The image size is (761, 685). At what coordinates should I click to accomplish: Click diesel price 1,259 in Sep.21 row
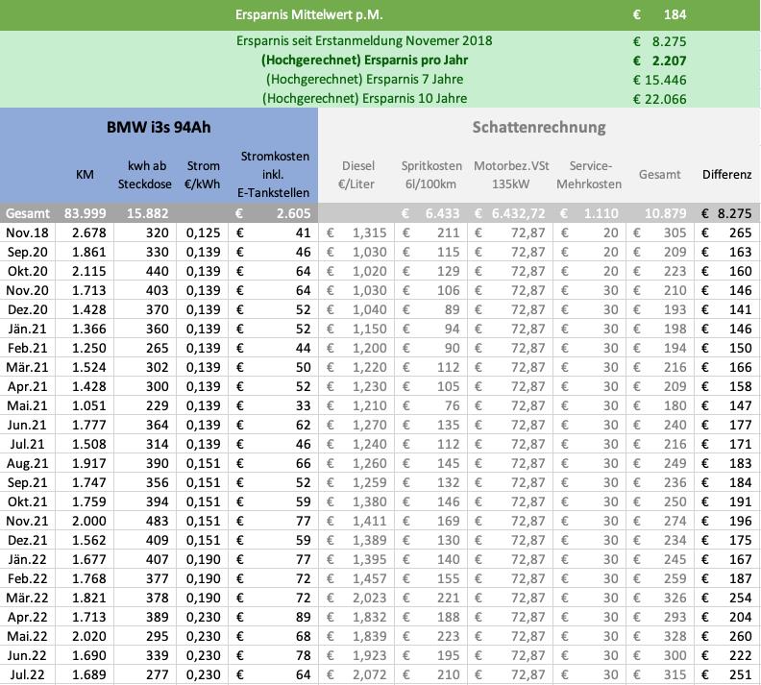click(x=369, y=482)
